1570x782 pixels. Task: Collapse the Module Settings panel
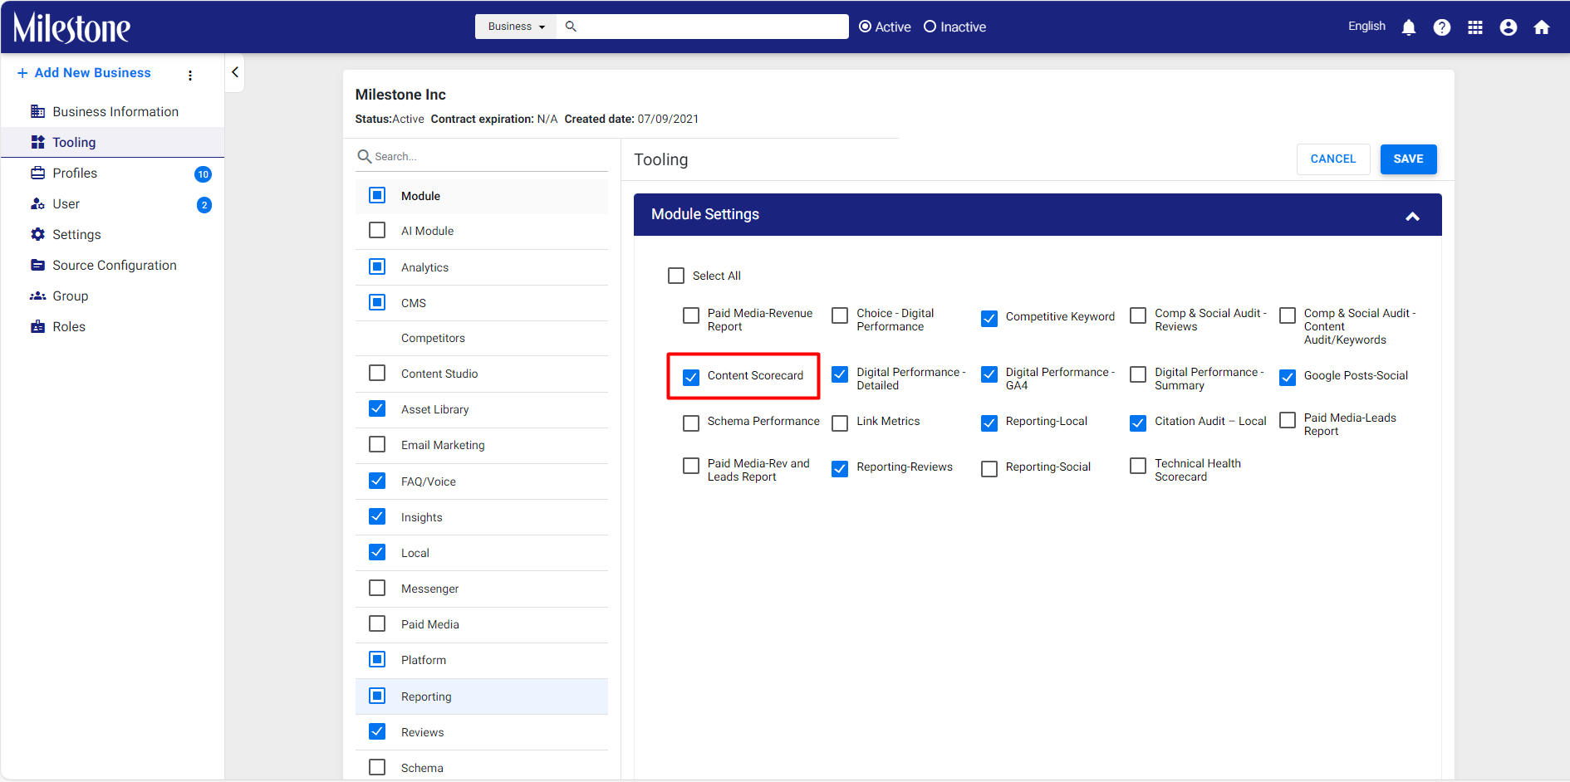click(1412, 216)
